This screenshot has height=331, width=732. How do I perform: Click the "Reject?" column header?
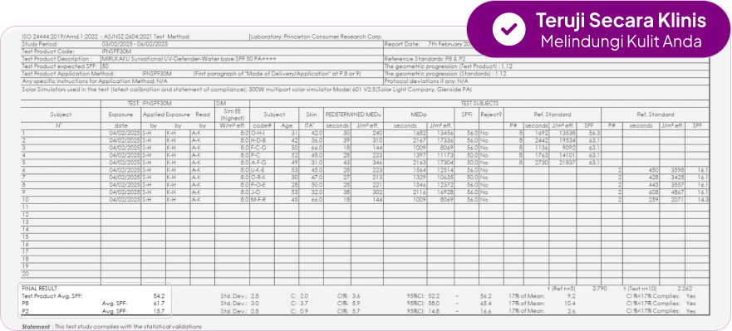(492, 114)
